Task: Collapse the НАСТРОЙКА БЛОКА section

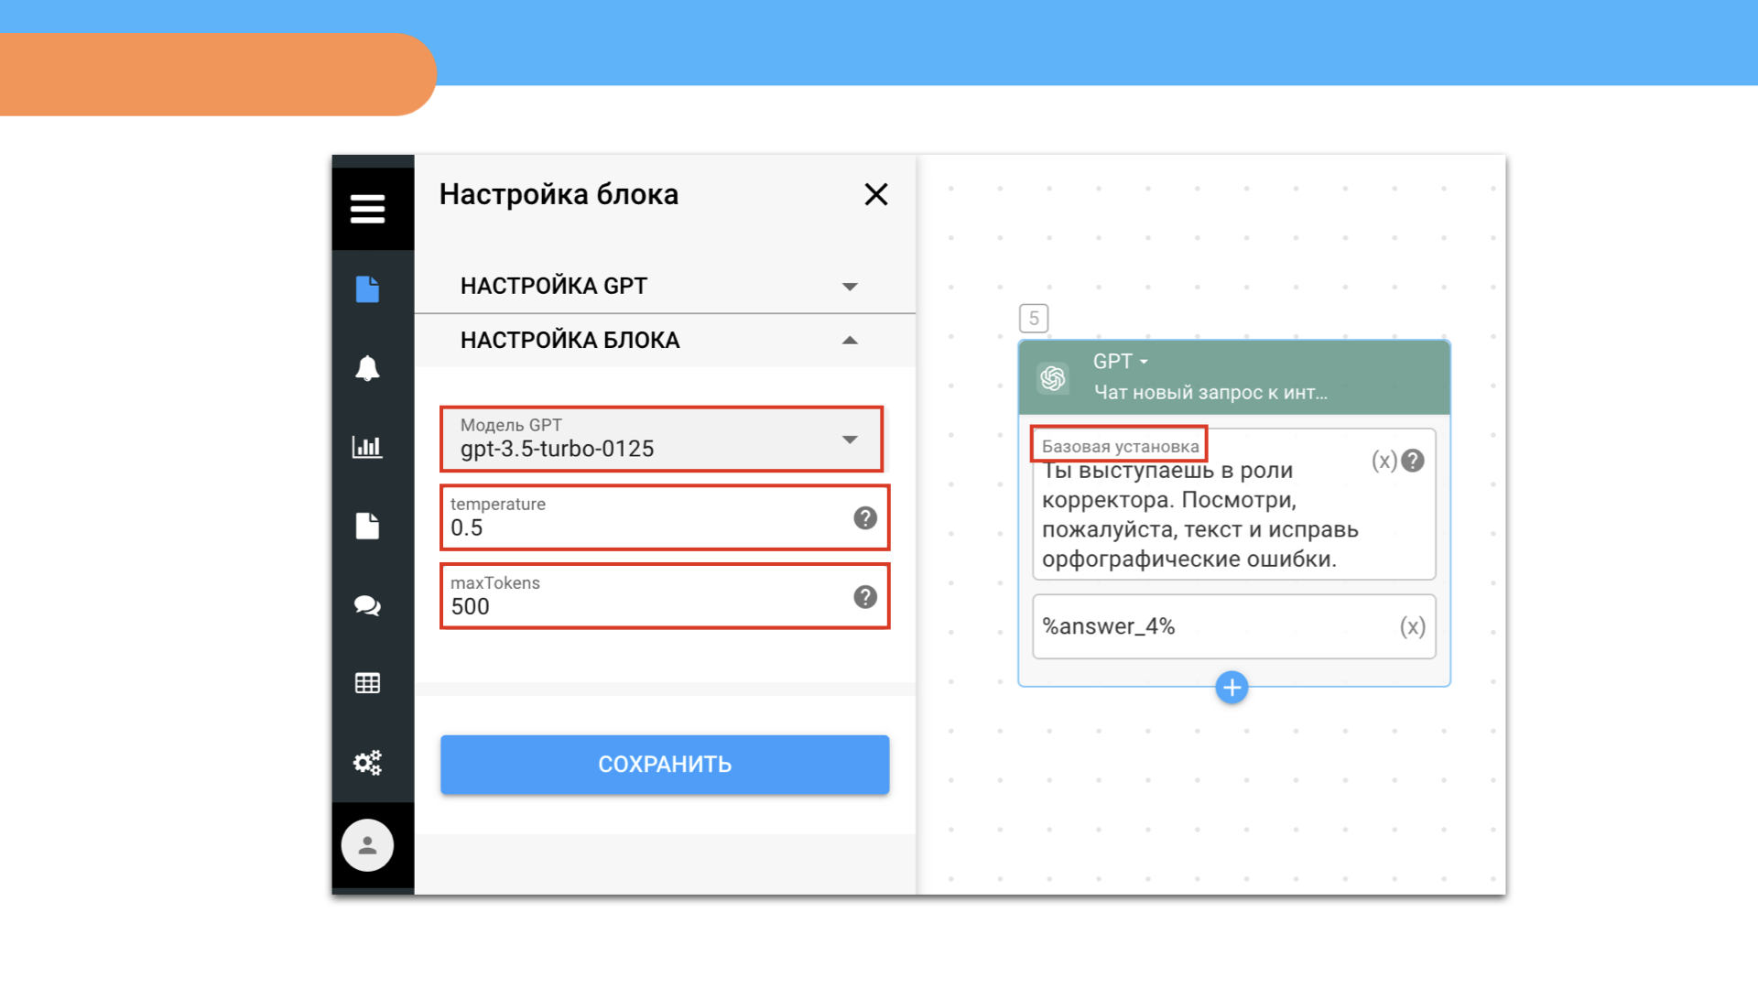Action: click(665, 340)
